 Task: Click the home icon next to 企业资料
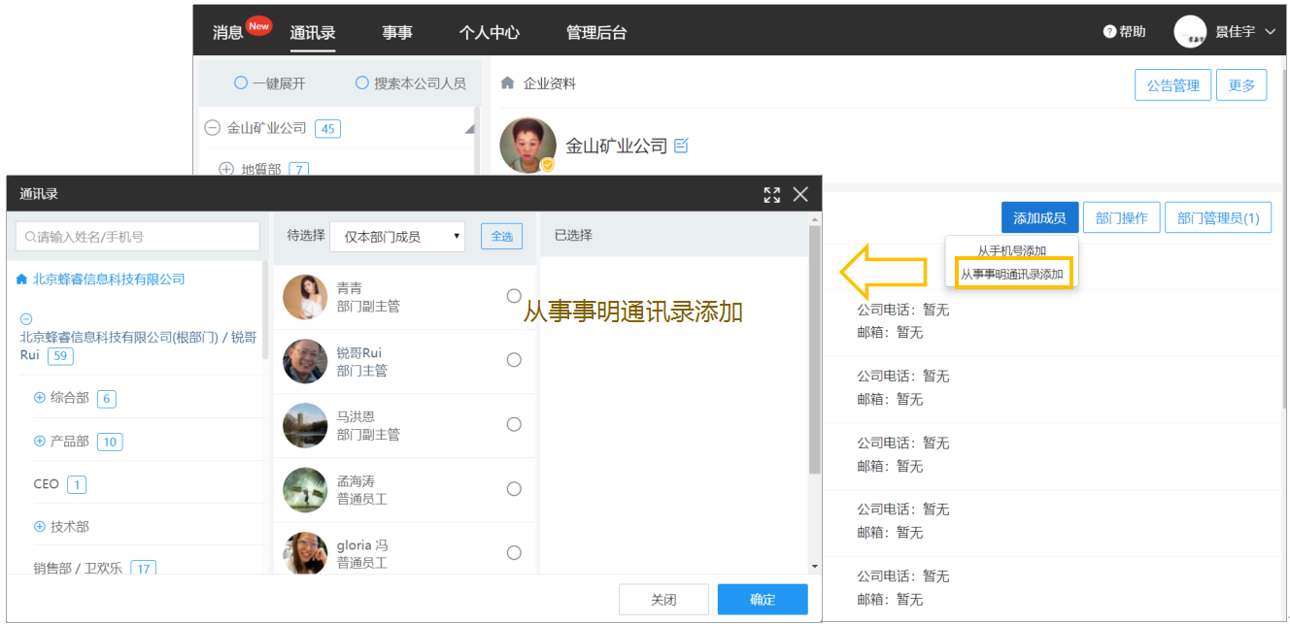tap(507, 83)
